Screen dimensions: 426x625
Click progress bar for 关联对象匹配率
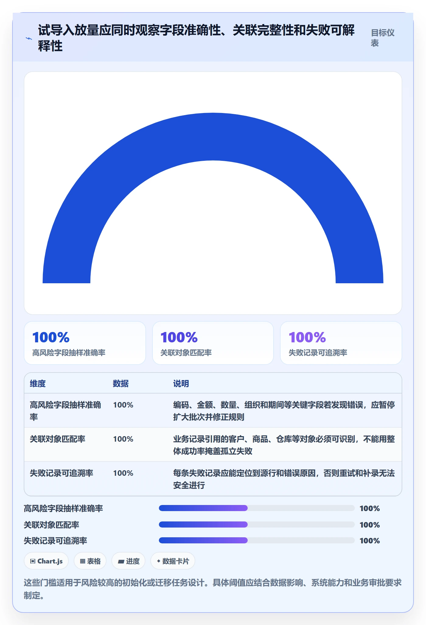click(257, 524)
